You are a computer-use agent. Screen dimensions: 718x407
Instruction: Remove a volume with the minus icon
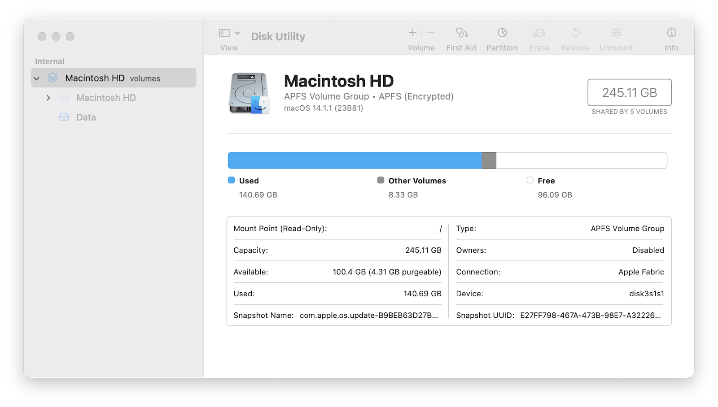click(x=430, y=32)
